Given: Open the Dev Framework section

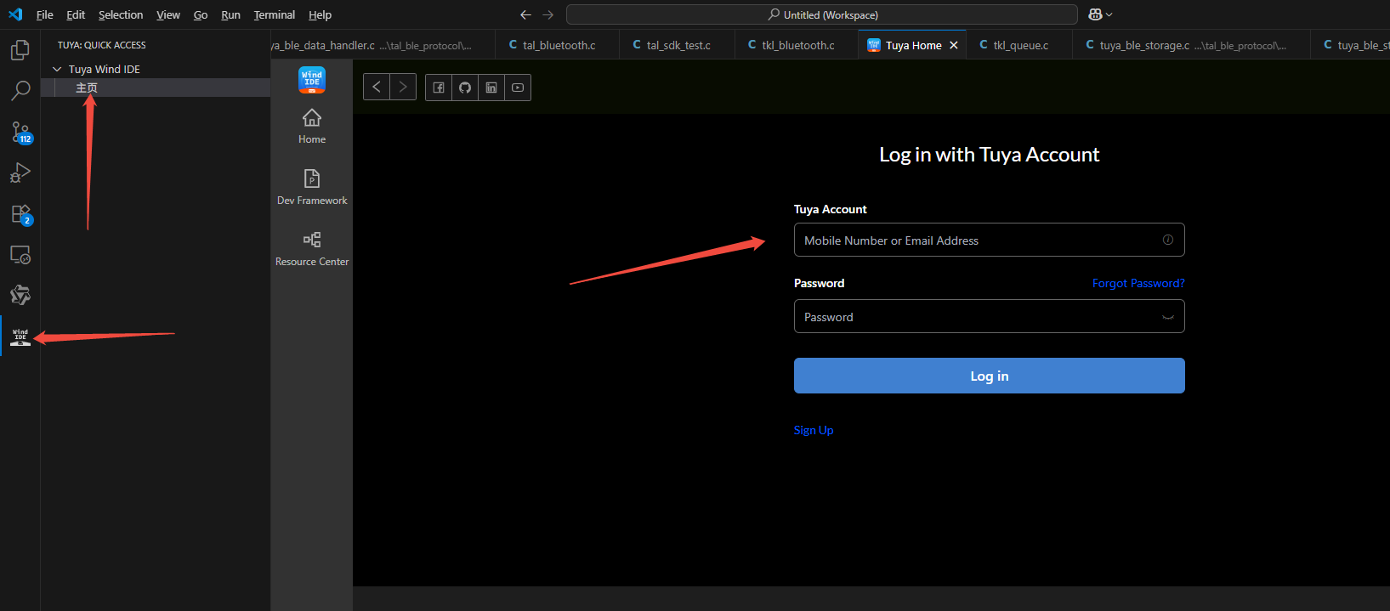Looking at the screenshot, I should [x=312, y=187].
